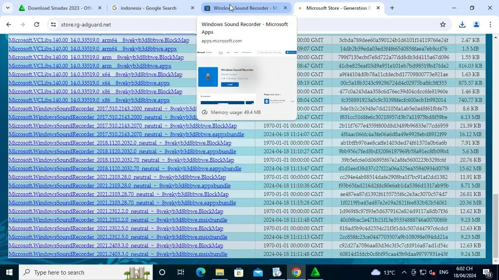Launch Microsoft Edge from taskbar
This screenshot has width=499, height=280.
point(200,272)
